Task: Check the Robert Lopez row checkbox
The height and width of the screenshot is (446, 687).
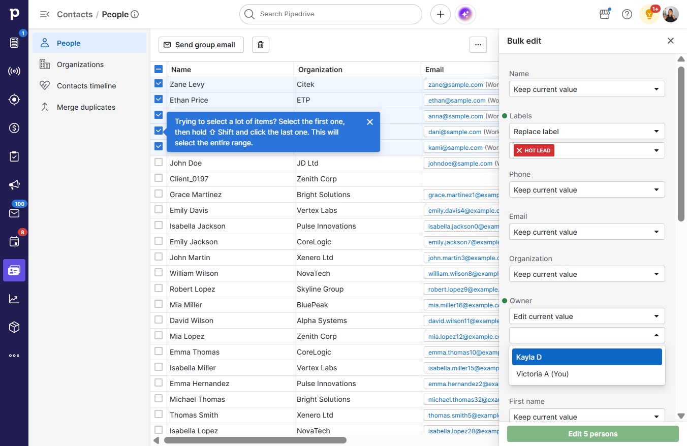Action: 159,288
